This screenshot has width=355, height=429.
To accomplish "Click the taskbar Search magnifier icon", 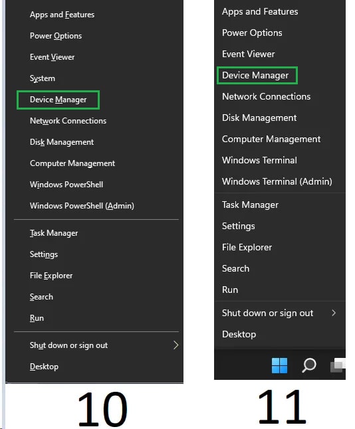I will (309, 365).
